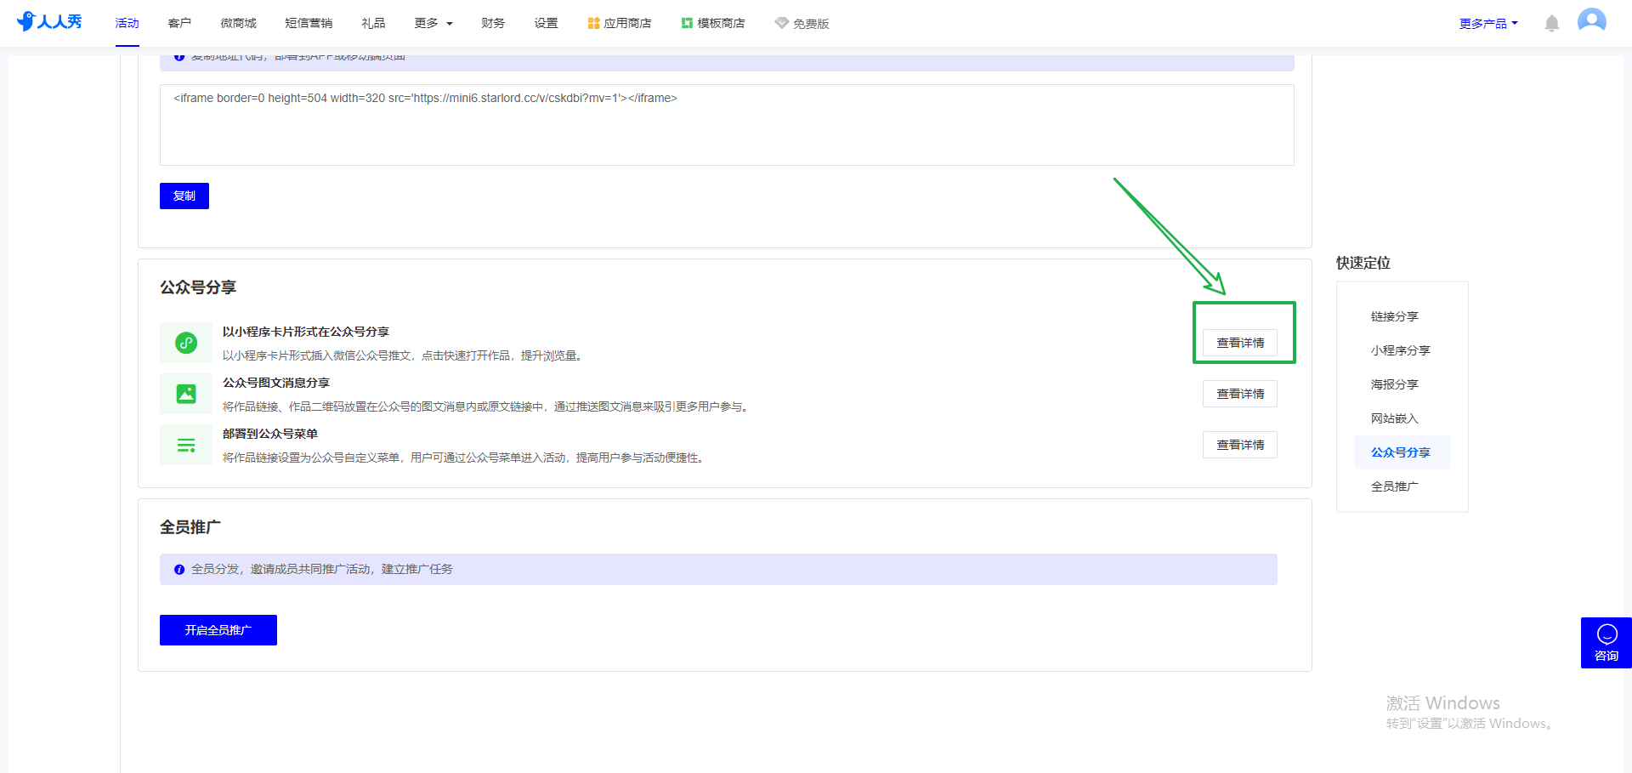Viewport: 1632px width, 773px height.
Task: Click the 公众号图文消息分享 title text
Action: click(276, 383)
